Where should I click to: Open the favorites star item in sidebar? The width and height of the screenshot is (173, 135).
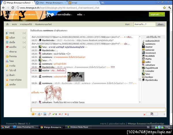pos(14,80)
